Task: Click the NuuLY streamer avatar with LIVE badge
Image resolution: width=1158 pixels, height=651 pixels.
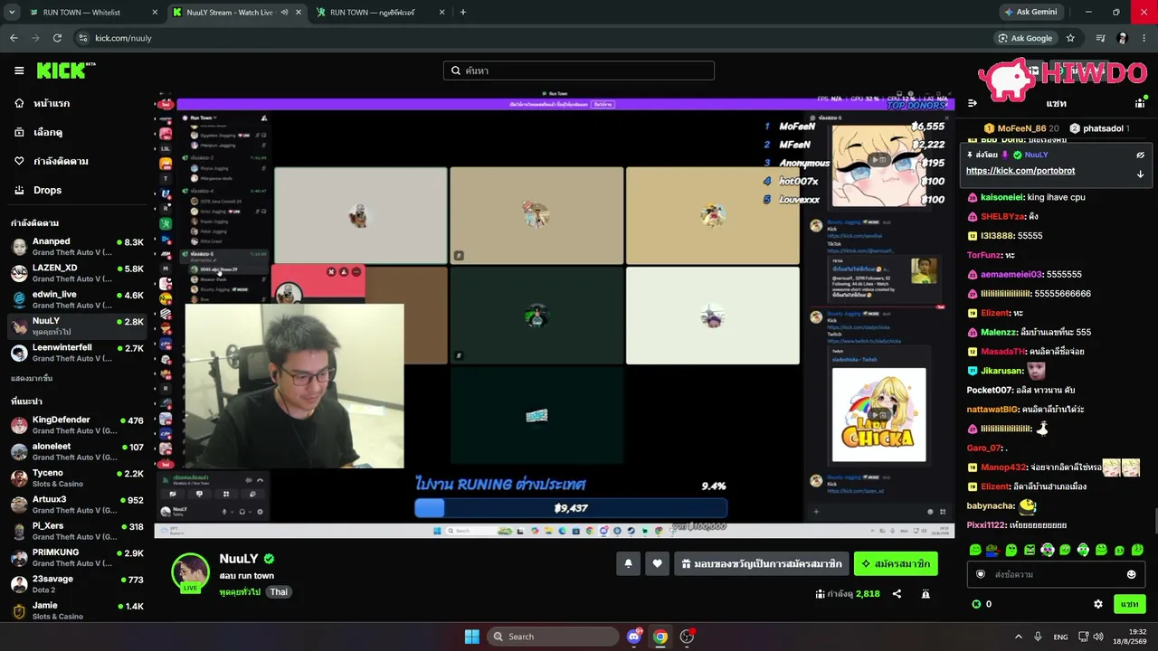Action: coord(191,573)
